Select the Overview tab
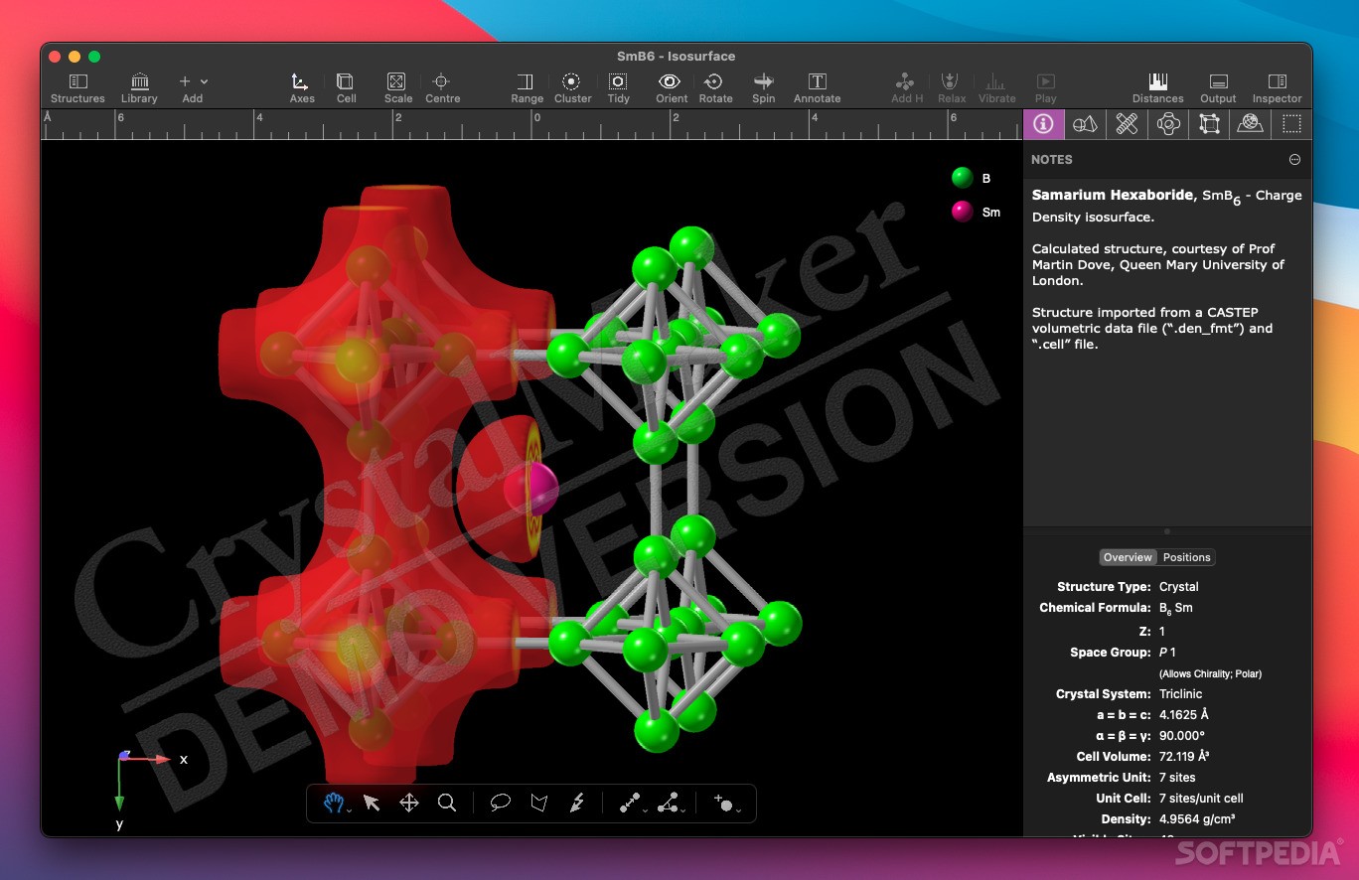The height and width of the screenshot is (880, 1359). click(1128, 557)
